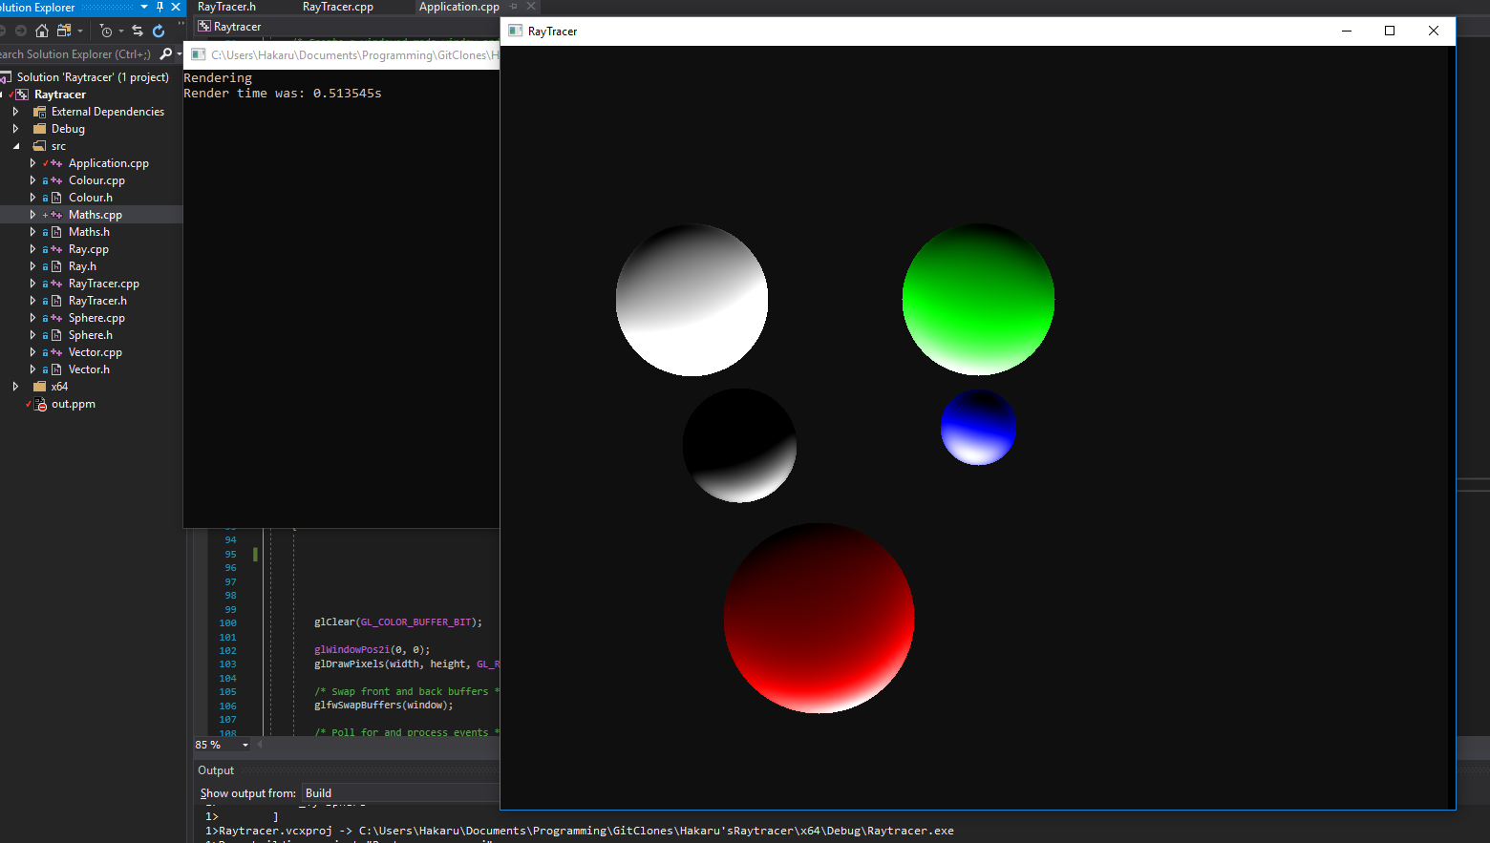
Task: Collapse the src folder
Action: click(x=16, y=145)
